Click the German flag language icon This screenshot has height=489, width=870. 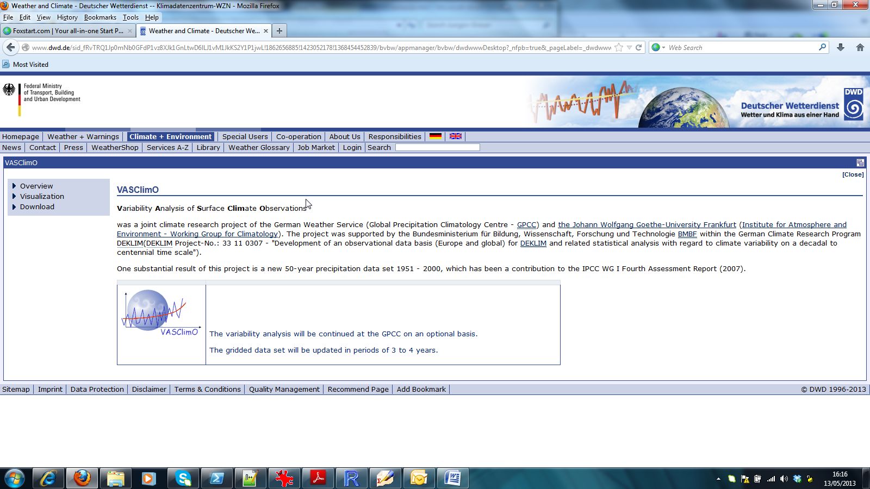tap(435, 136)
